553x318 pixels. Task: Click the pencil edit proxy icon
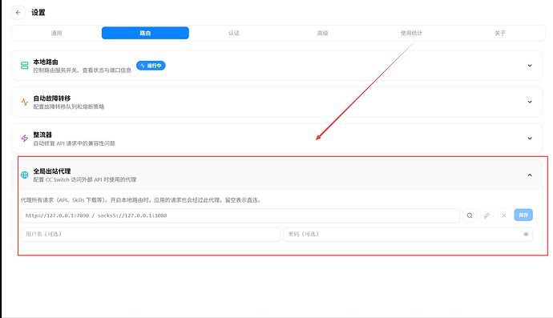pos(486,215)
